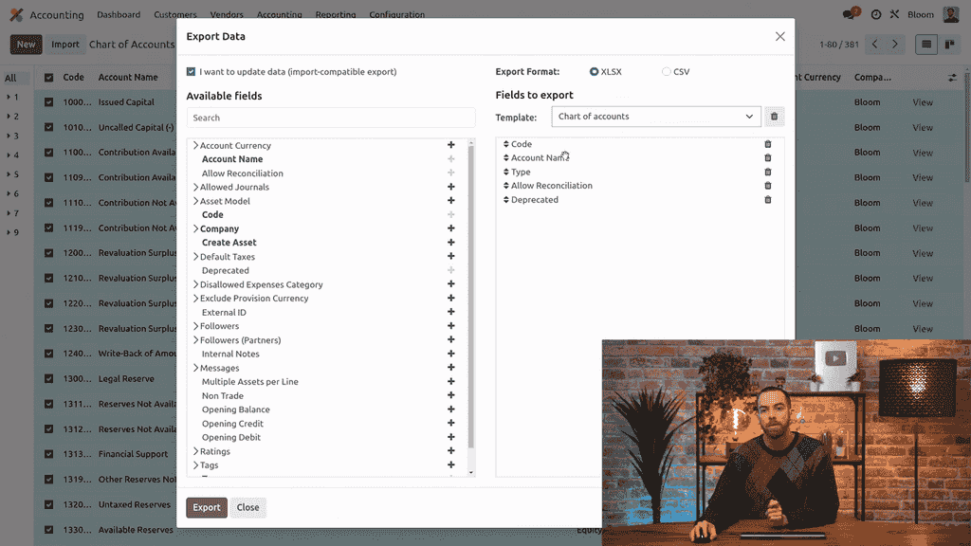Click plus icon beside Create Asset
Screen dimensions: 971x546
pyautogui.click(x=451, y=243)
